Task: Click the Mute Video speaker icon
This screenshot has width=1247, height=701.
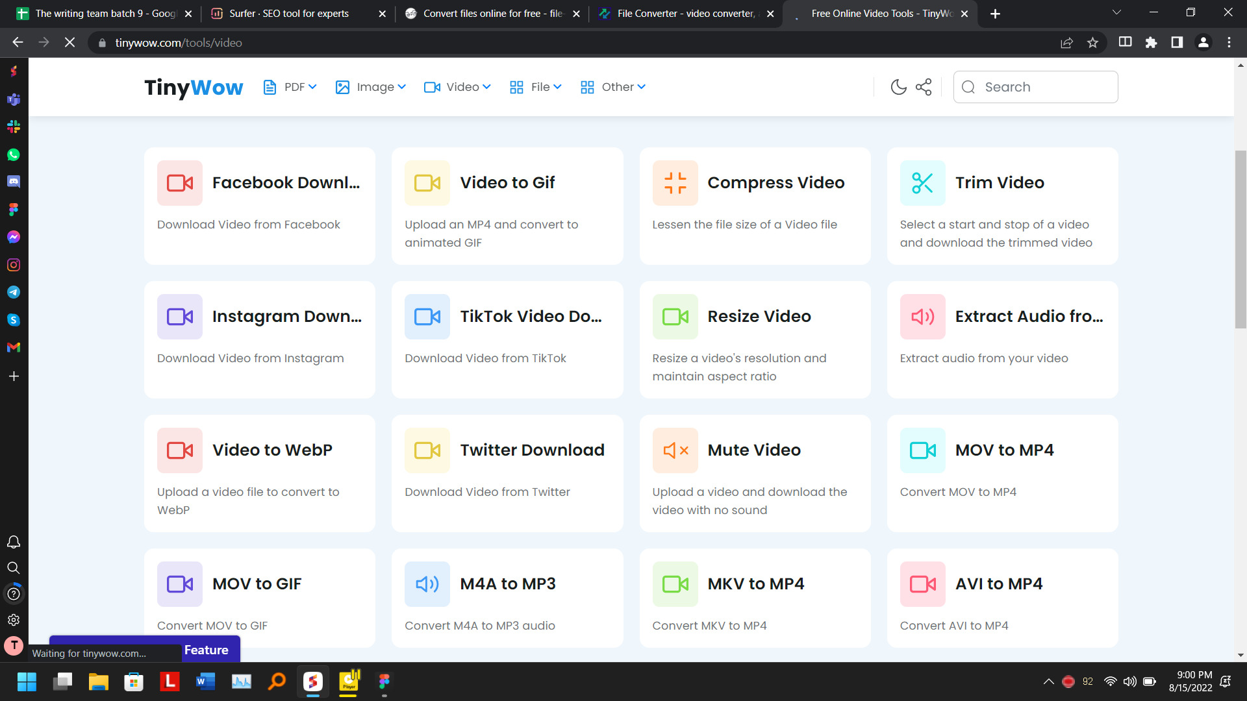Action: click(675, 450)
